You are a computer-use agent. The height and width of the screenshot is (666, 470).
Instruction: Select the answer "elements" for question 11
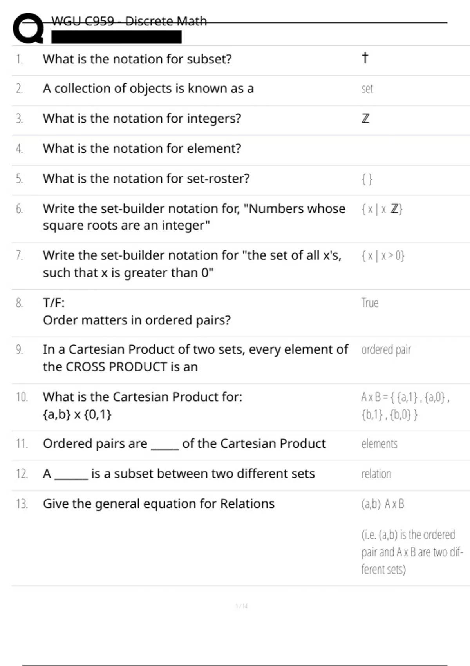[x=379, y=444]
